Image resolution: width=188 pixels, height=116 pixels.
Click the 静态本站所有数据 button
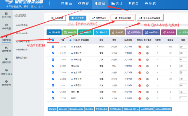tap(150, 18)
